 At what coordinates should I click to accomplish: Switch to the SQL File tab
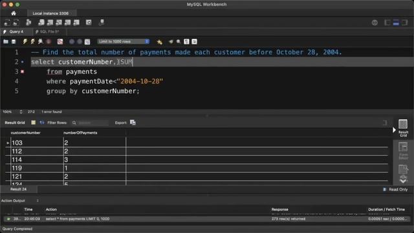[49, 32]
